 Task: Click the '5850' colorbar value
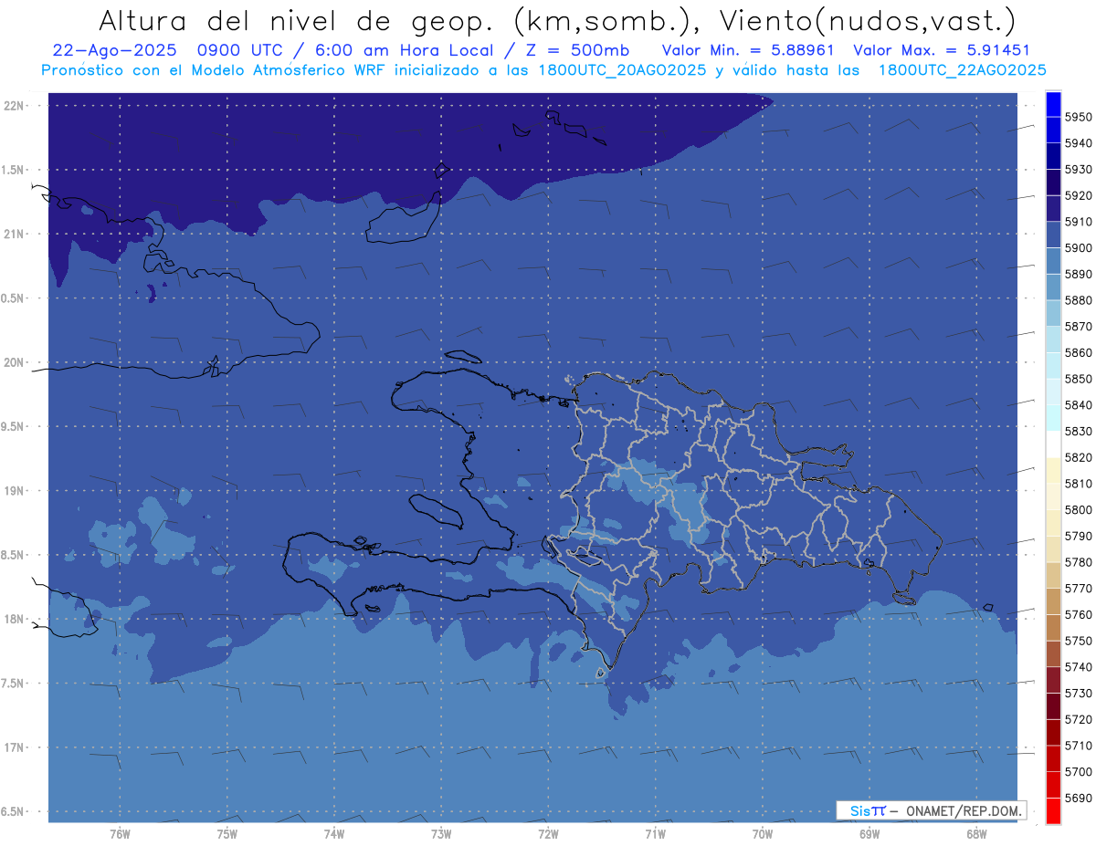[x=1079, y=379]
